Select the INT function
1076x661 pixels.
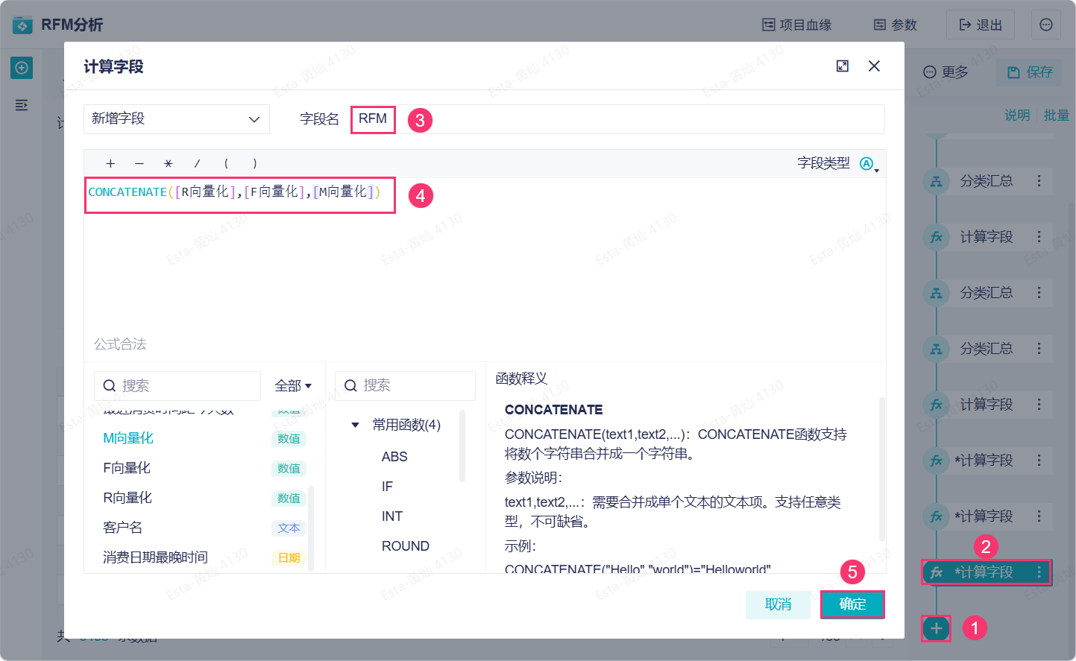(392, 516)
